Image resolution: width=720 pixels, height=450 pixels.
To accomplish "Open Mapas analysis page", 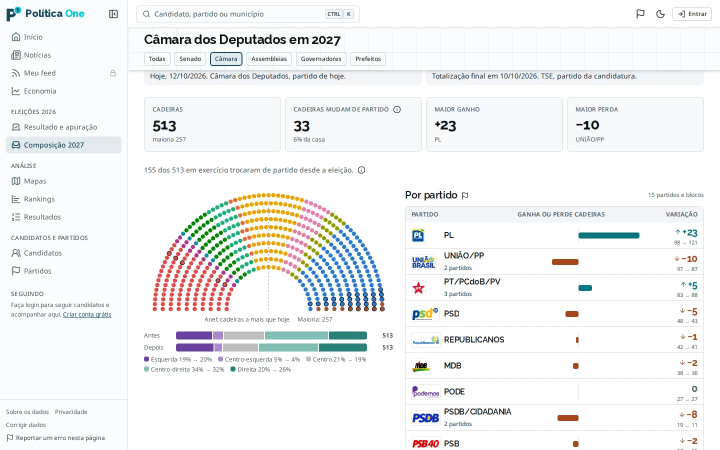I will click(x=63, y=181).
